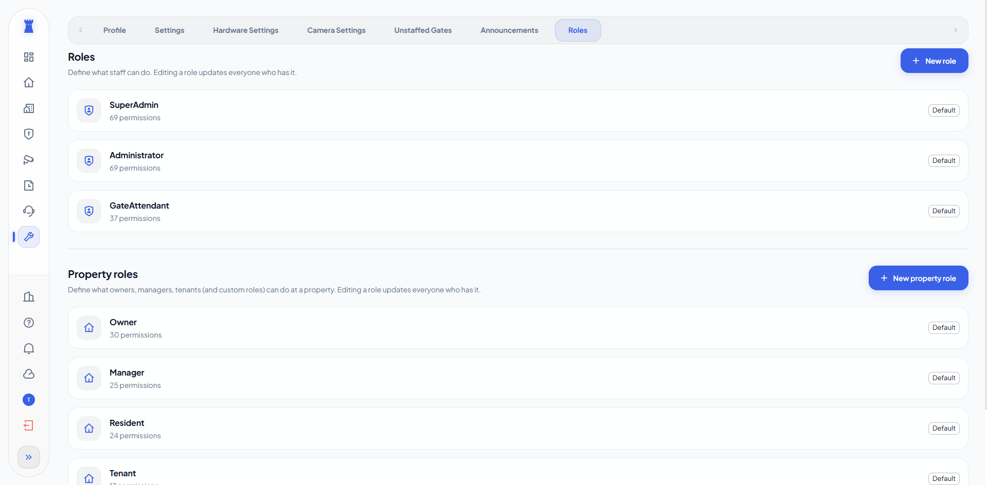This screenshot has width=987, height=485.
Task: Switch to the Settings tab
Action: [170, 30]
